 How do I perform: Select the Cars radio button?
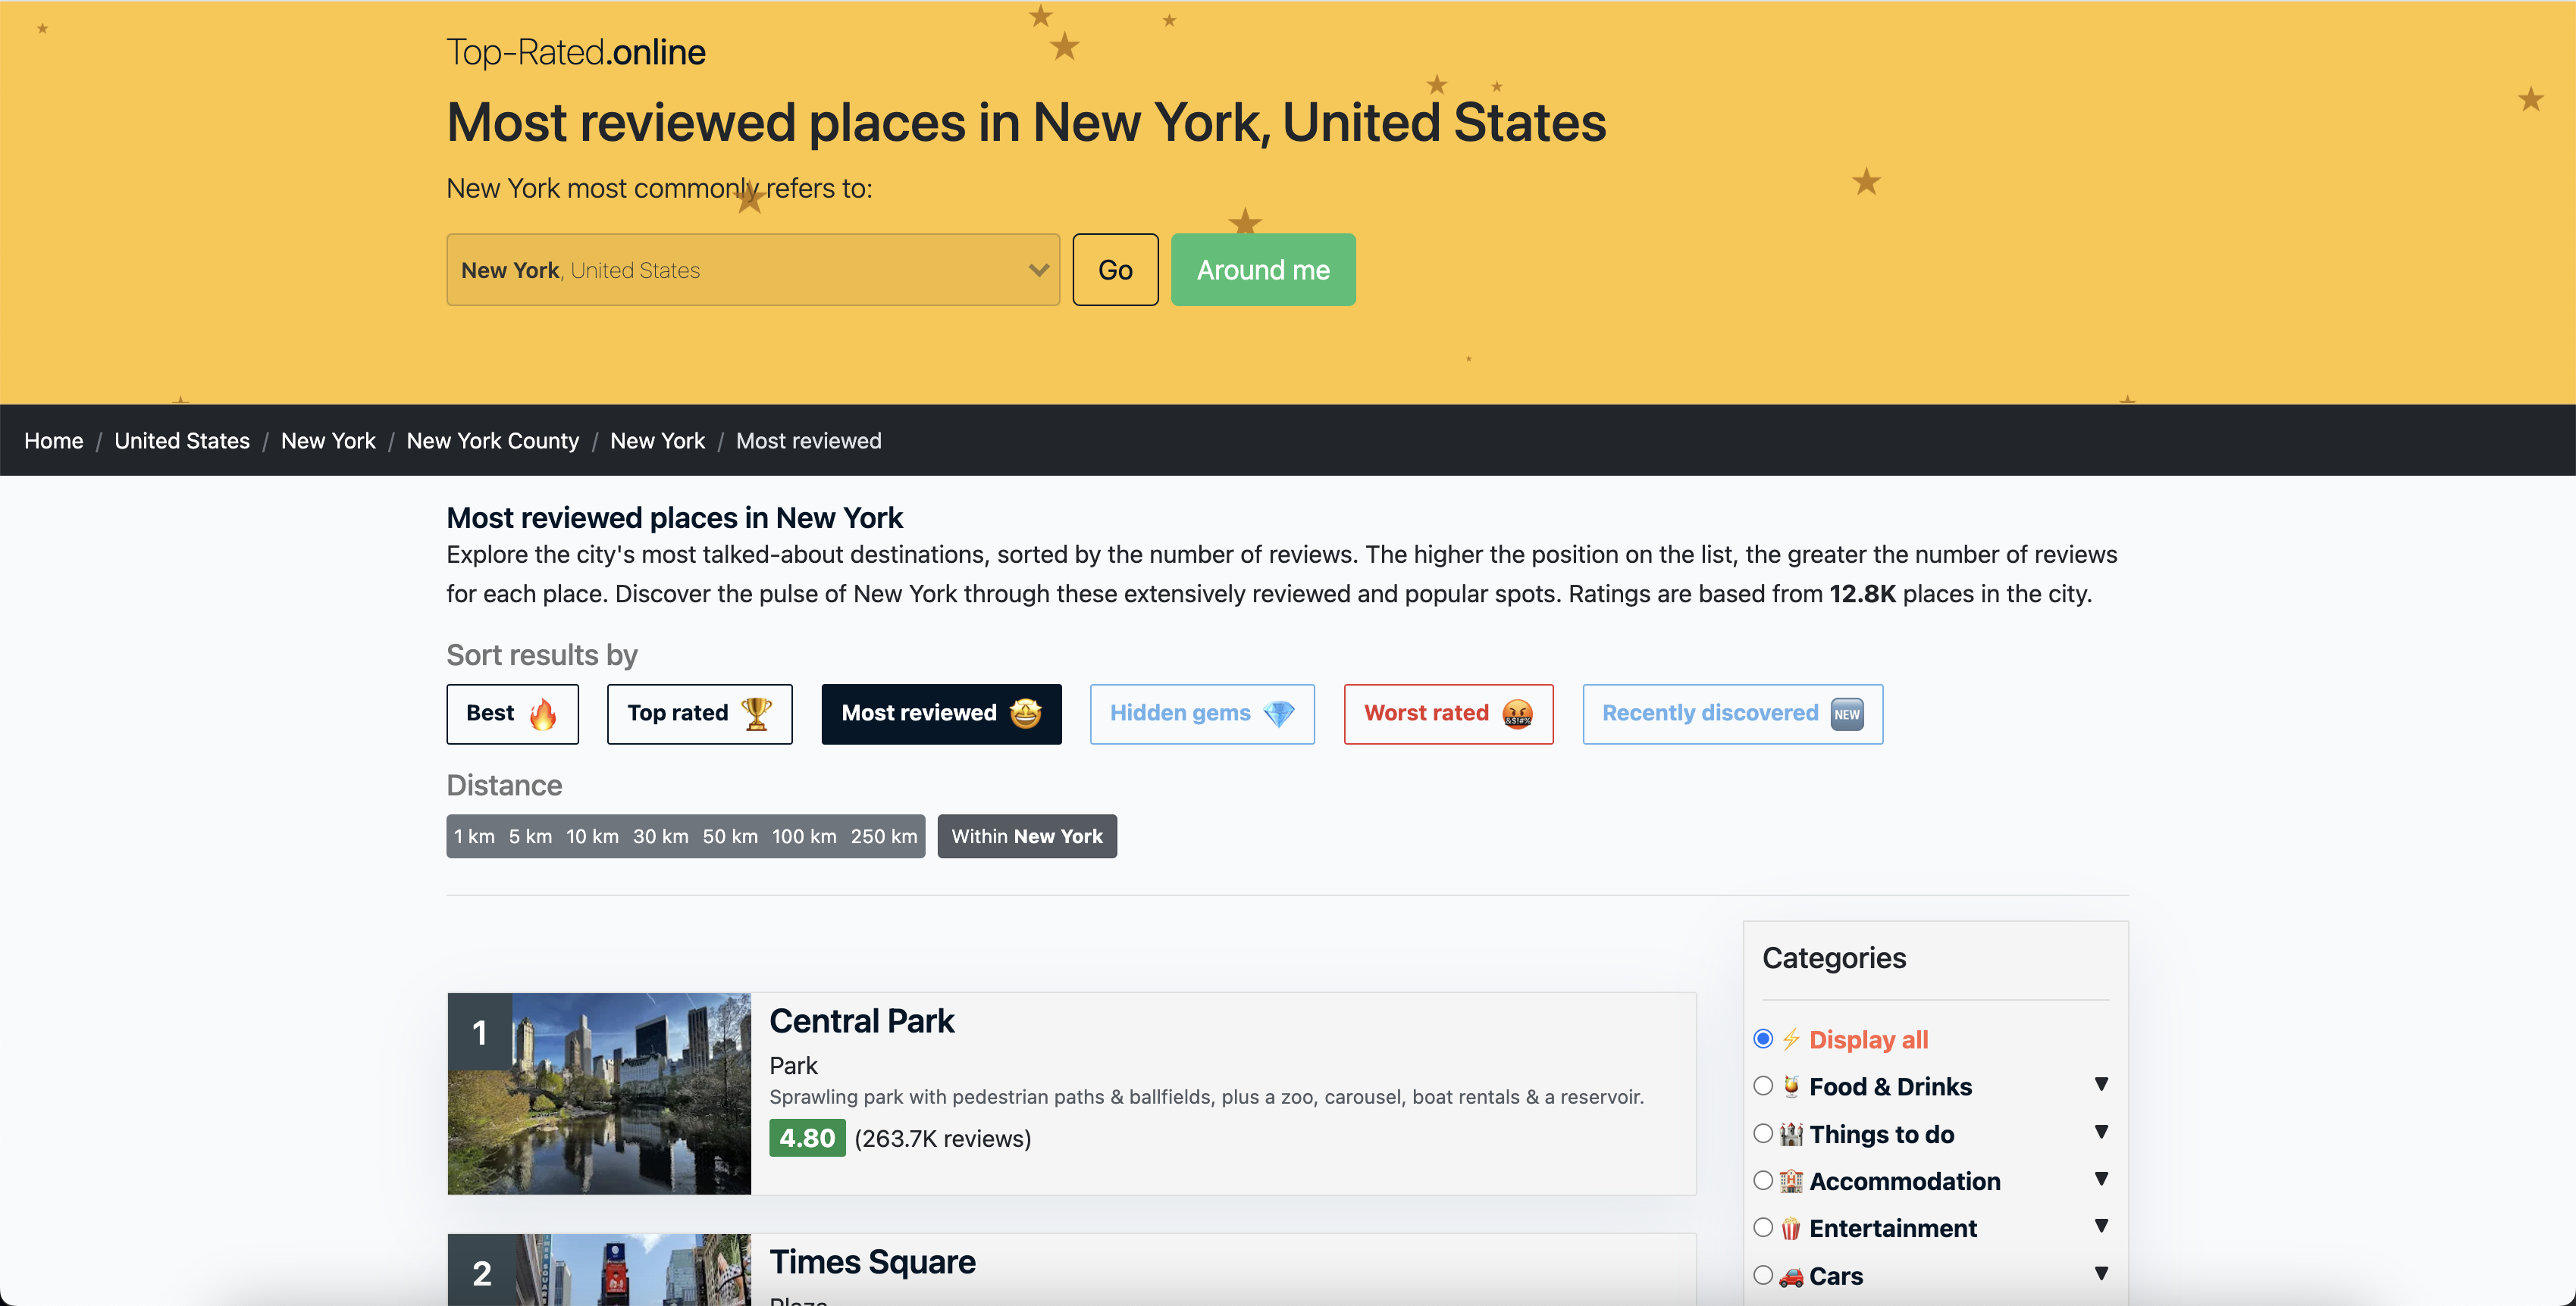1763,1275
